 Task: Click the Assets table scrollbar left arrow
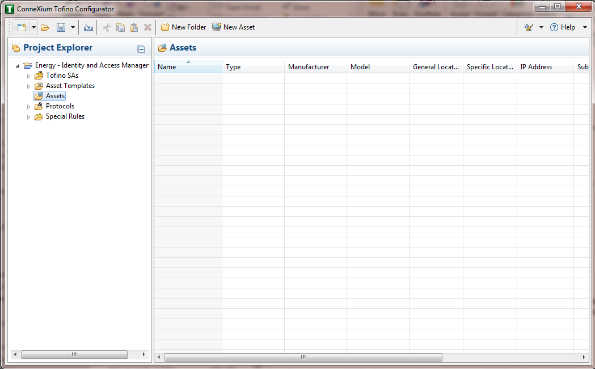point(159,357)
